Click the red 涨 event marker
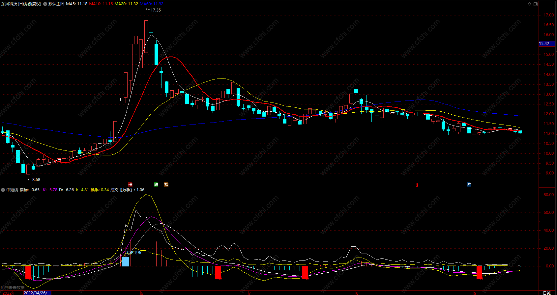 click(130, 185)
